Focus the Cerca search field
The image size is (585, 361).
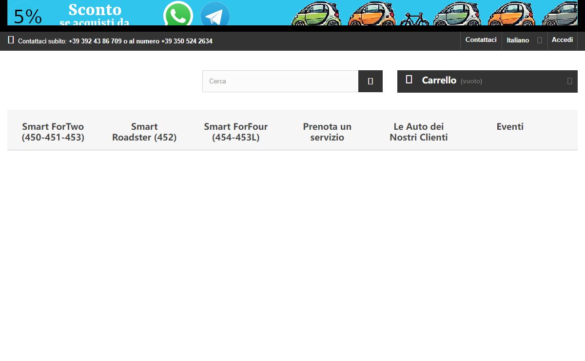(x=280, y=81)
